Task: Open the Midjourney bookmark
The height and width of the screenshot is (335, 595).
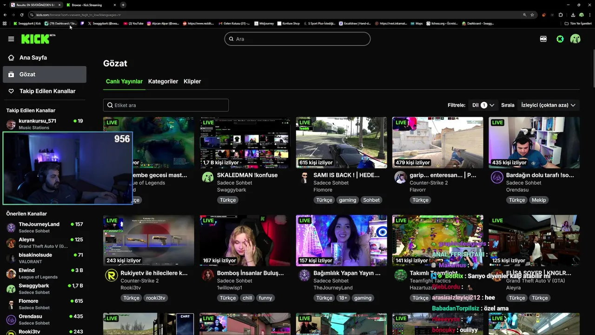Action: [x=264, y=23]
